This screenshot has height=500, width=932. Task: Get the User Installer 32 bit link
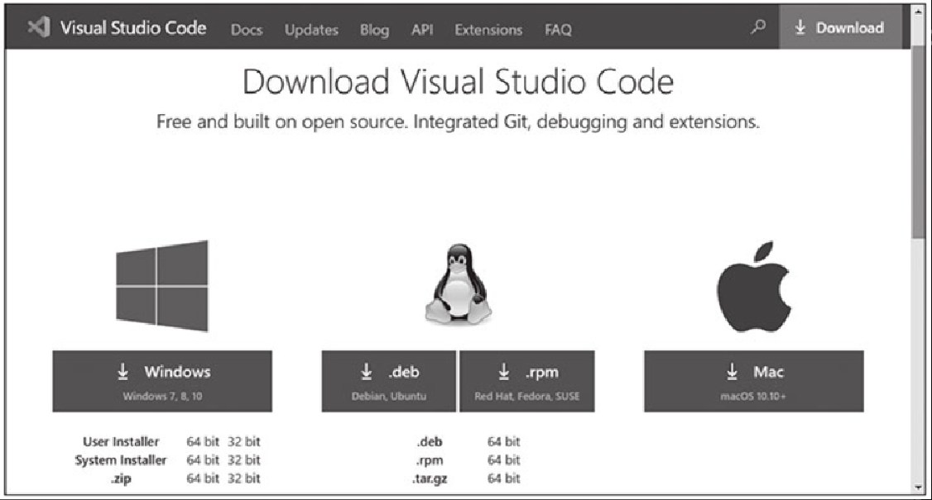(243, 441)
